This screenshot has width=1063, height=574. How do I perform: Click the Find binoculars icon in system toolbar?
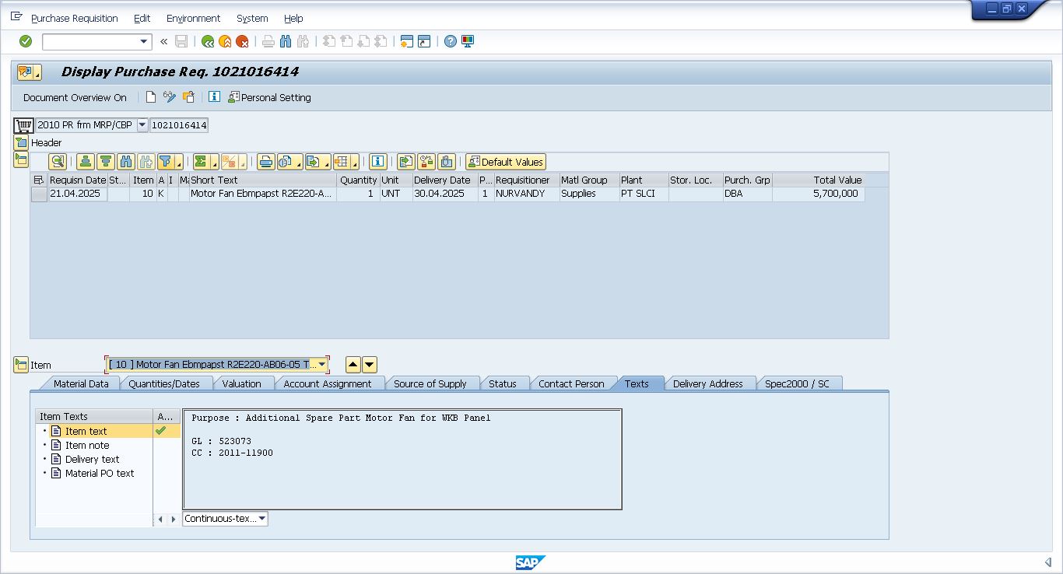click(x=286, y=41)
